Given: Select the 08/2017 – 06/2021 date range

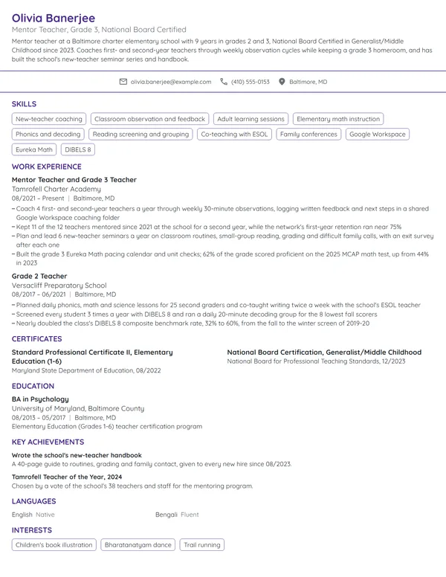Looking at the screenshot, I should 39,294.
